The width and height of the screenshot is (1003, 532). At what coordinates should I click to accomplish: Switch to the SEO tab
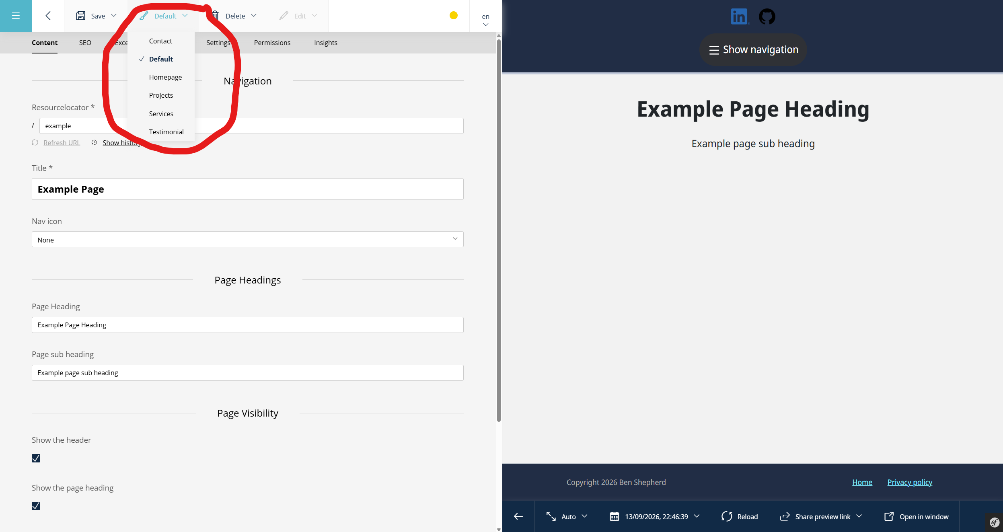[85, 43]
